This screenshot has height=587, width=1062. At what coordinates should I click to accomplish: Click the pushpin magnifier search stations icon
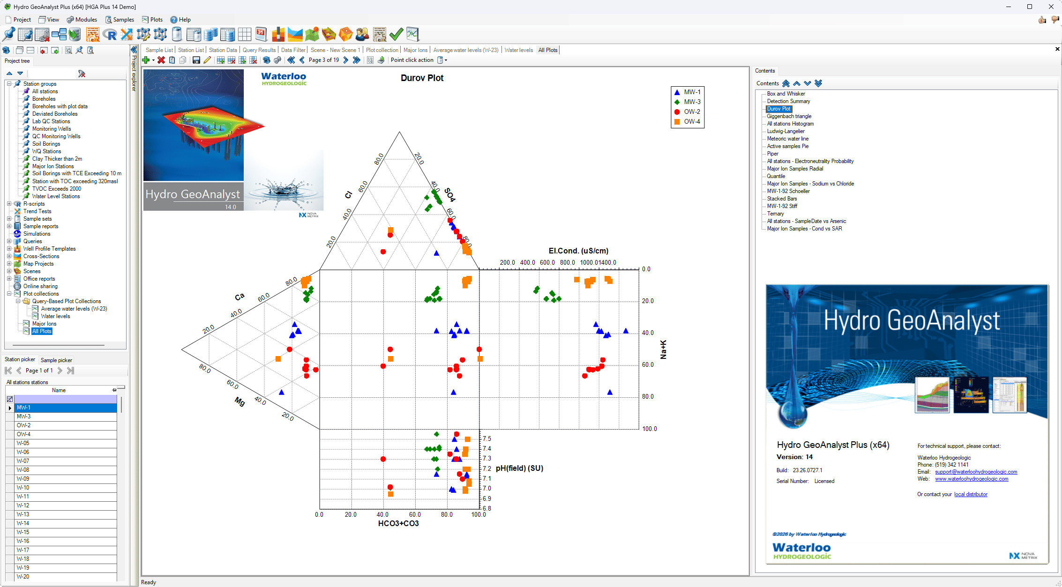coord(79,50)
